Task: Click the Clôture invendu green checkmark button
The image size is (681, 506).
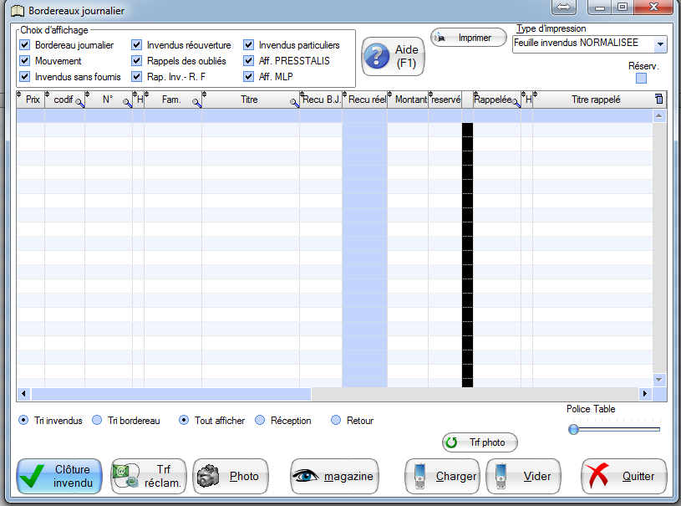Action: point(59,476)
